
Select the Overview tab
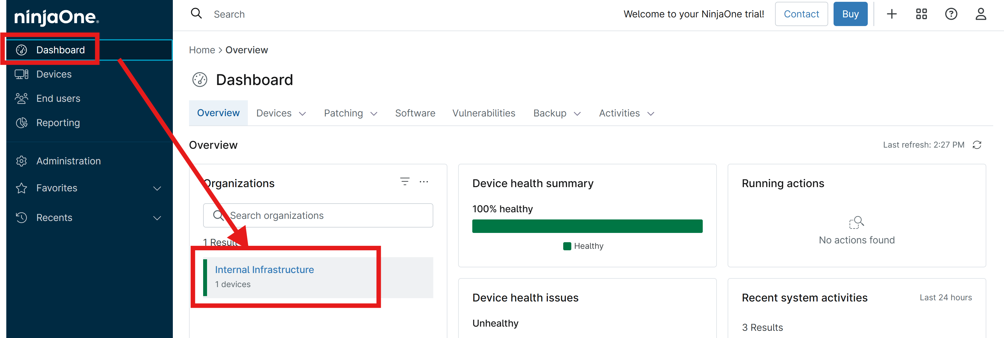(x=218, y=113)
